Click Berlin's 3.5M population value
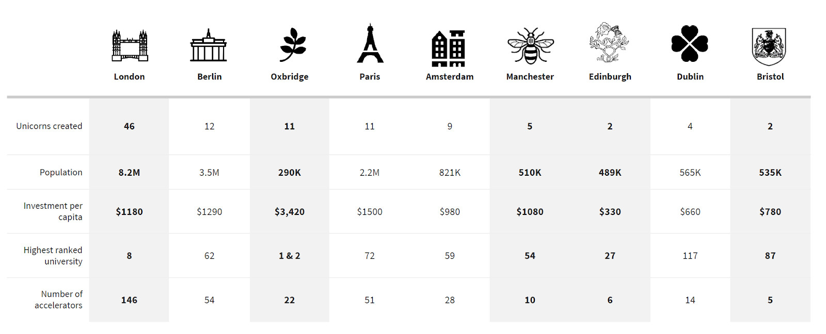 pos(209,173)
